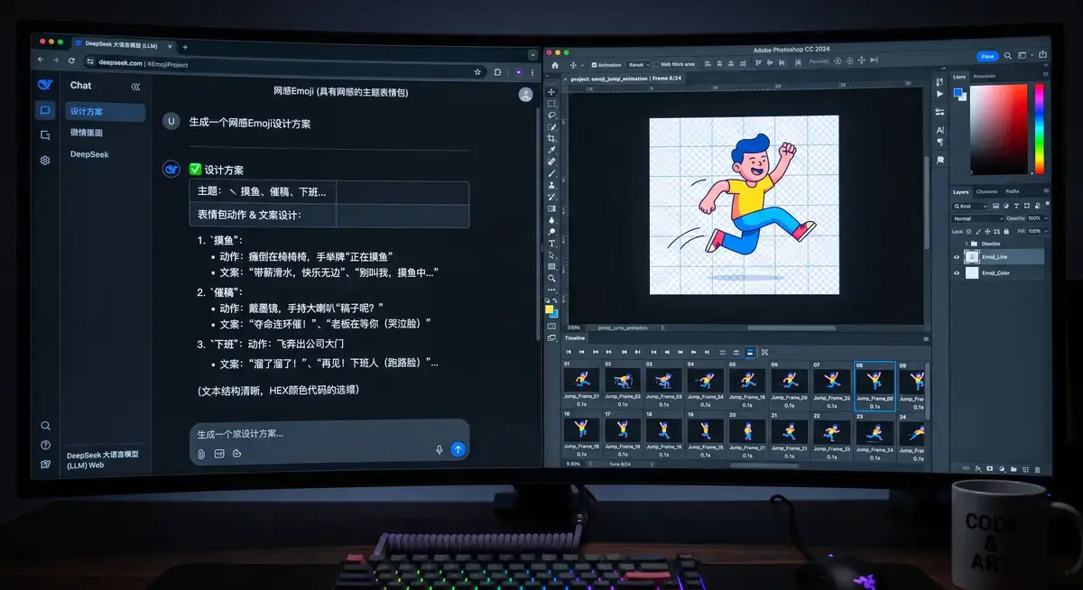Hide the Emoji_Line layer eye icon
The height and width of the screenshot is (590, 1083).
click(957, 257)
